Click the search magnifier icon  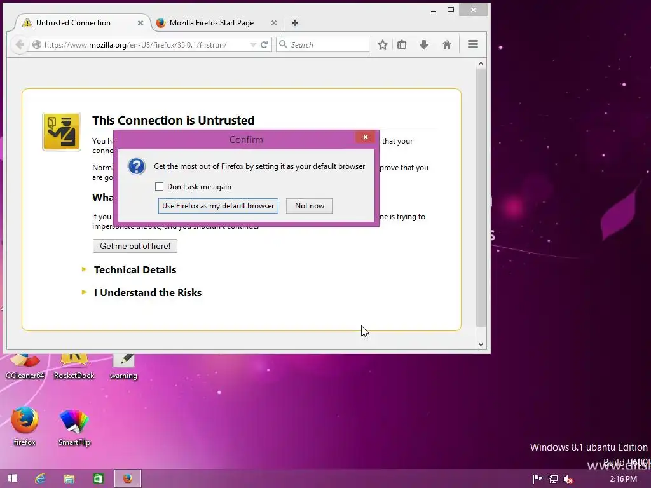tap(283, 44)
